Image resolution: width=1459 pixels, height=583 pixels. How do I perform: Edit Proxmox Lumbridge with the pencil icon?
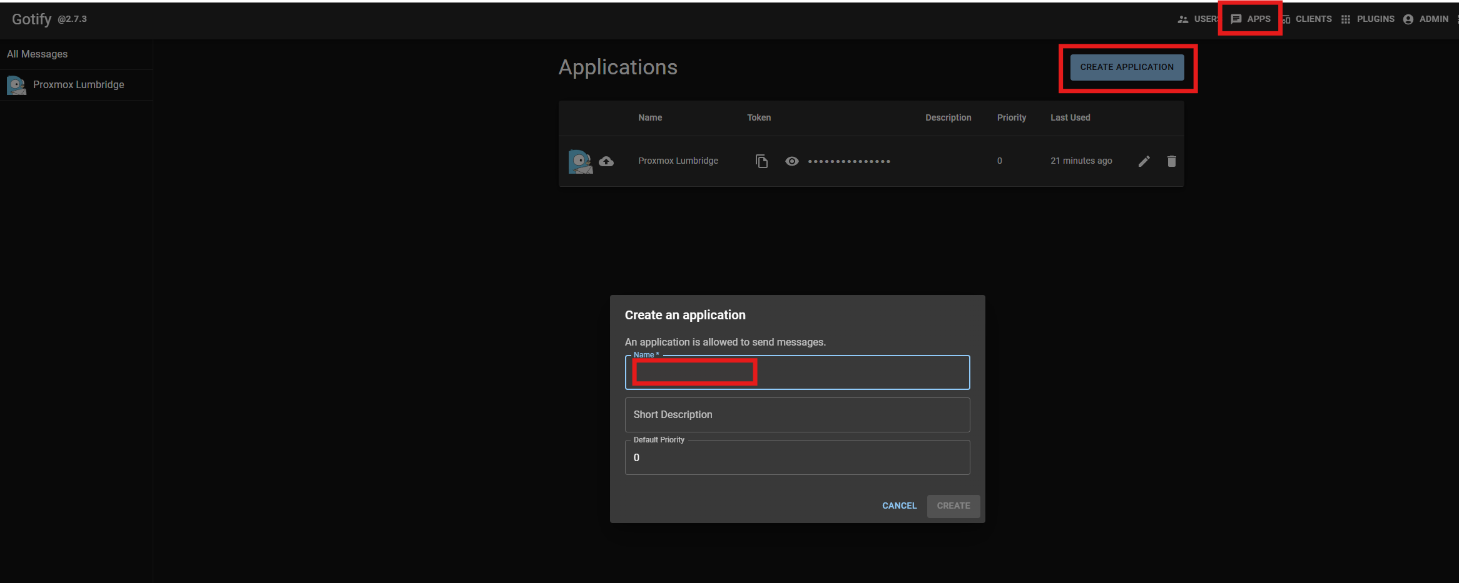(x=1144, y=161)
